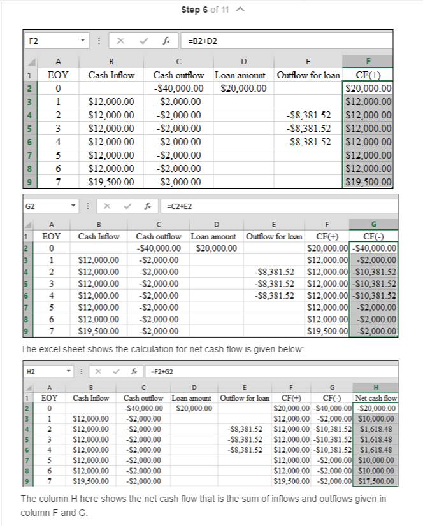Click the -$20,000.00 net cash flow cell

375,408
